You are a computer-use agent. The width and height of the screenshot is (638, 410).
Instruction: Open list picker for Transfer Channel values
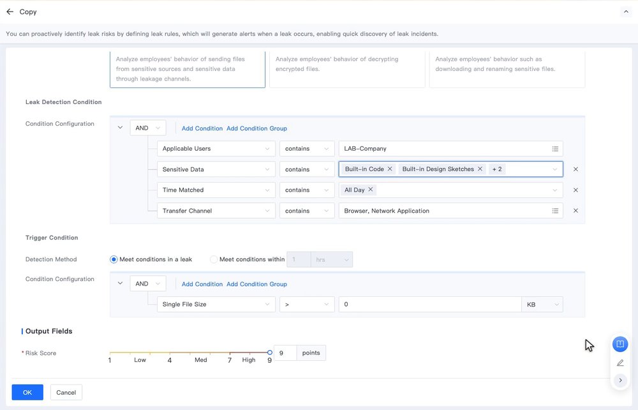coord(555,211)
